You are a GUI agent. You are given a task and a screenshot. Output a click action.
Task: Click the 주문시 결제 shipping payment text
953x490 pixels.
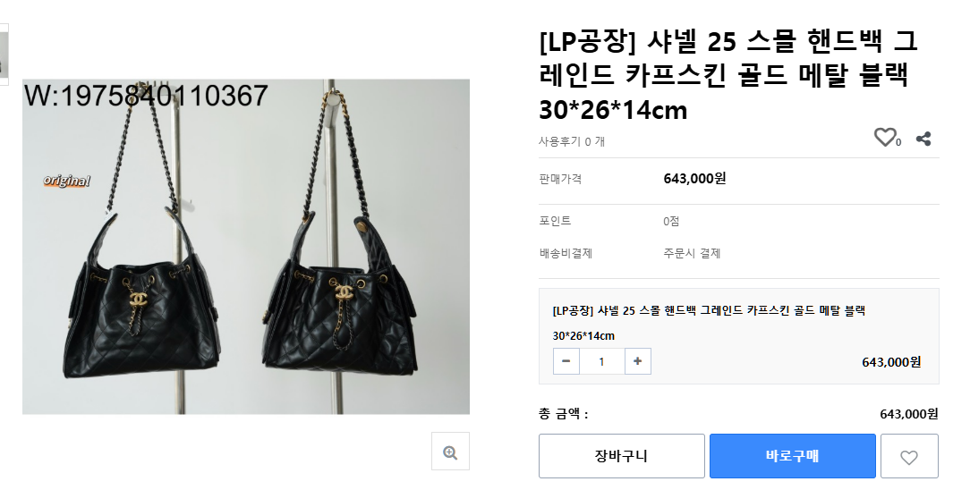(x=692, y=253)
